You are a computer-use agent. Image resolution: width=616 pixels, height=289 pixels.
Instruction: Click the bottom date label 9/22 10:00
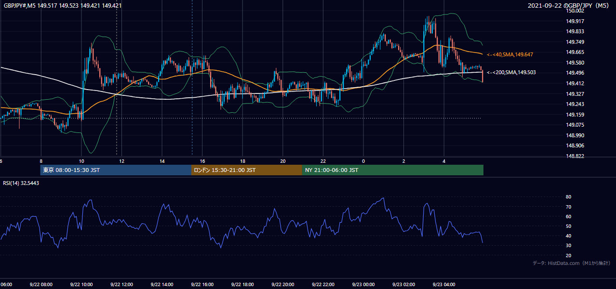pos(81,285)
